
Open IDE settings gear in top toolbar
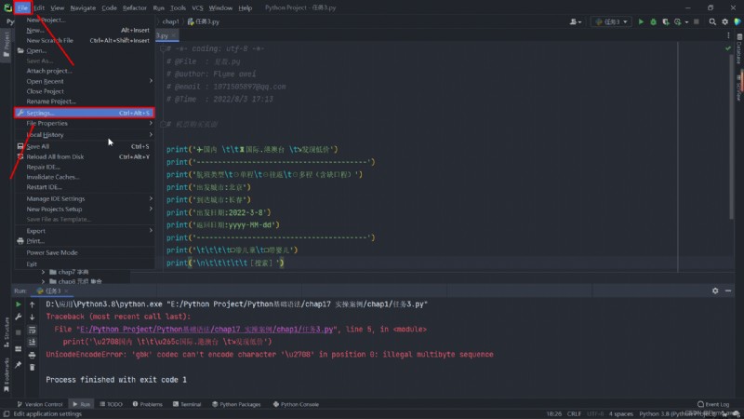coord(725,21)
